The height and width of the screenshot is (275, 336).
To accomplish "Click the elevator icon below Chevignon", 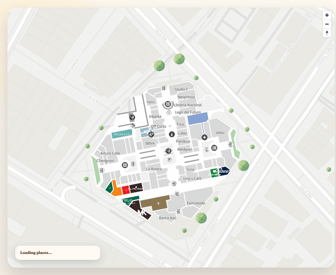I will click(x=125, y=165).
